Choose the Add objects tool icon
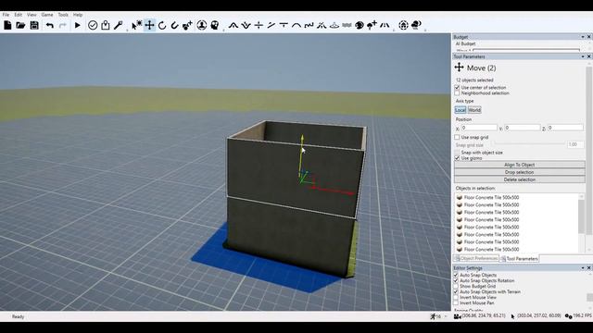 pyautogui.click(x=187, y=25)
